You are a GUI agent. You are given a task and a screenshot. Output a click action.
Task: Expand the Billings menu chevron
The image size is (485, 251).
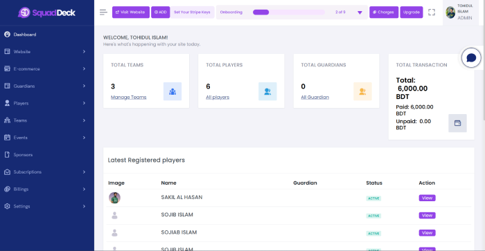click(84, 189)
